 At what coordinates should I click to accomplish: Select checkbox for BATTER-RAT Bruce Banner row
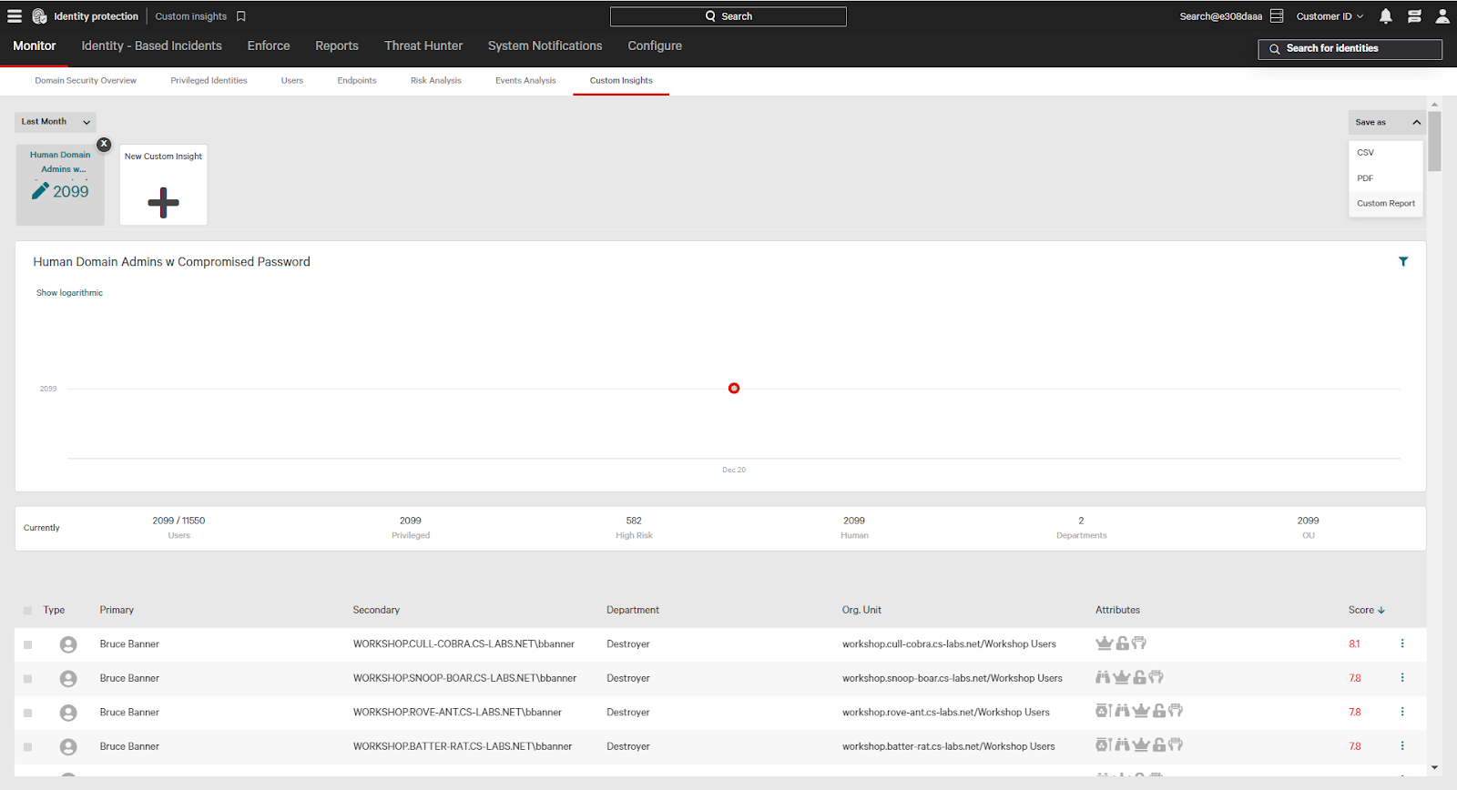tap(27, 747)
